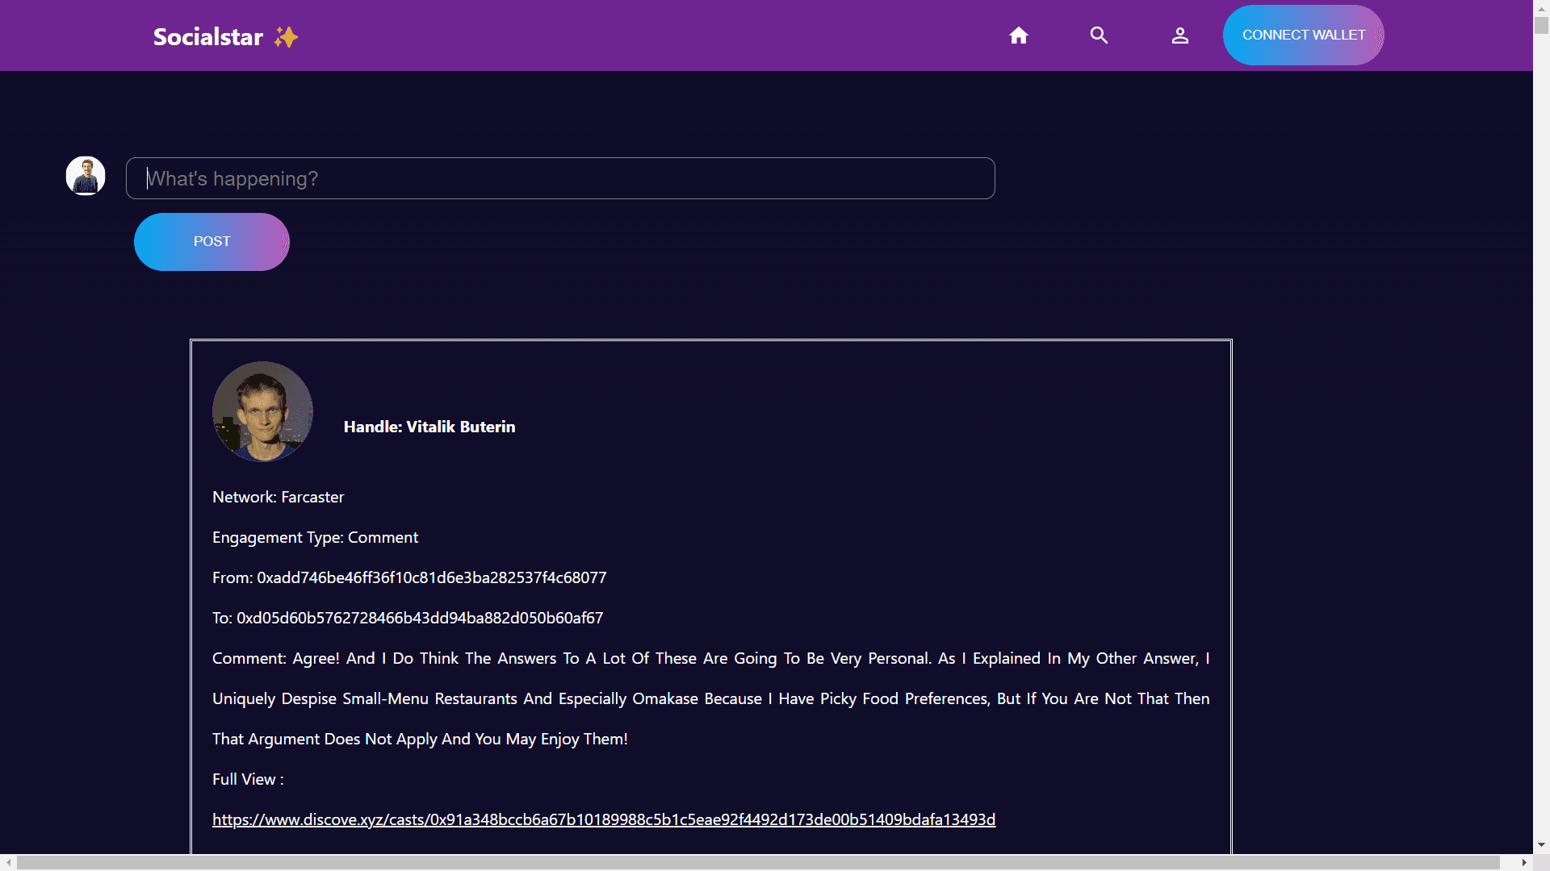Click the vertical scrollbar down arrow
The image size is (1550, 871).
pyautogui.click(x=1541, y=845)
